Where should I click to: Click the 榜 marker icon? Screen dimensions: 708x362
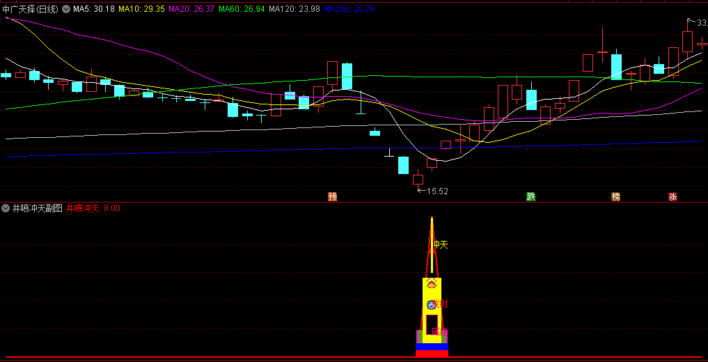616,196
